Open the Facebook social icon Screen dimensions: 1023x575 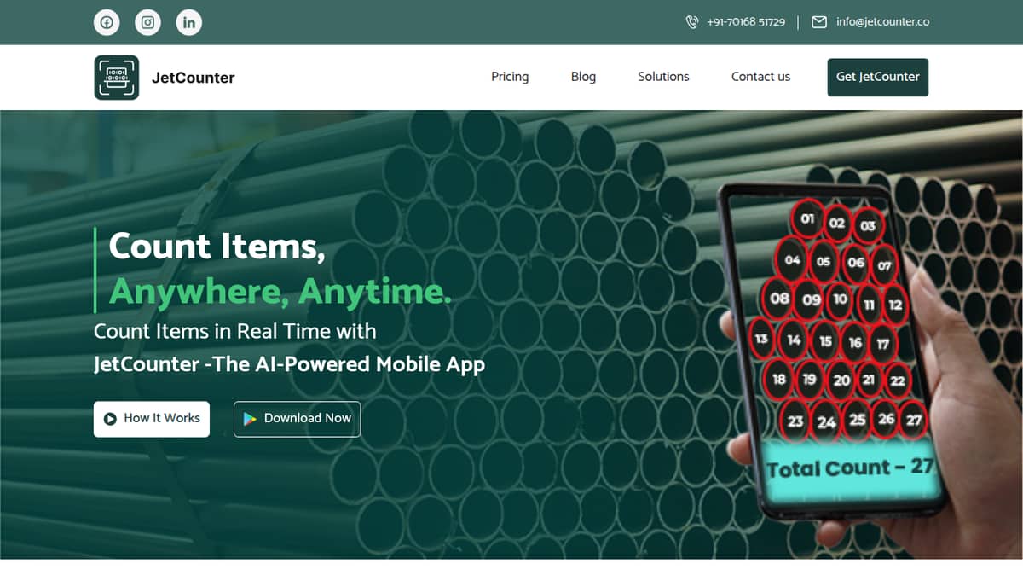coord(107,22)
